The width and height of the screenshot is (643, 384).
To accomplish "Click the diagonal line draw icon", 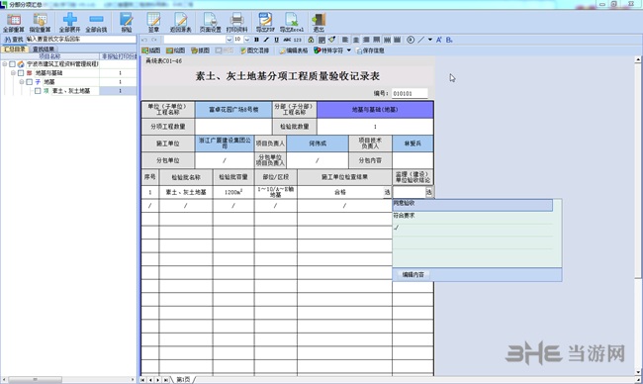I will pos(421,40).
